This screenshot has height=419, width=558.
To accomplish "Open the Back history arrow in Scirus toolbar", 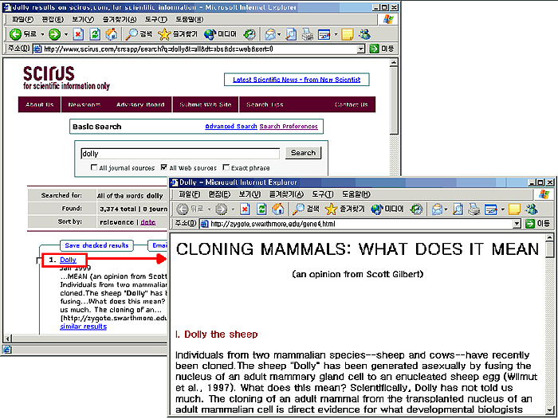I will click(41, 34).
